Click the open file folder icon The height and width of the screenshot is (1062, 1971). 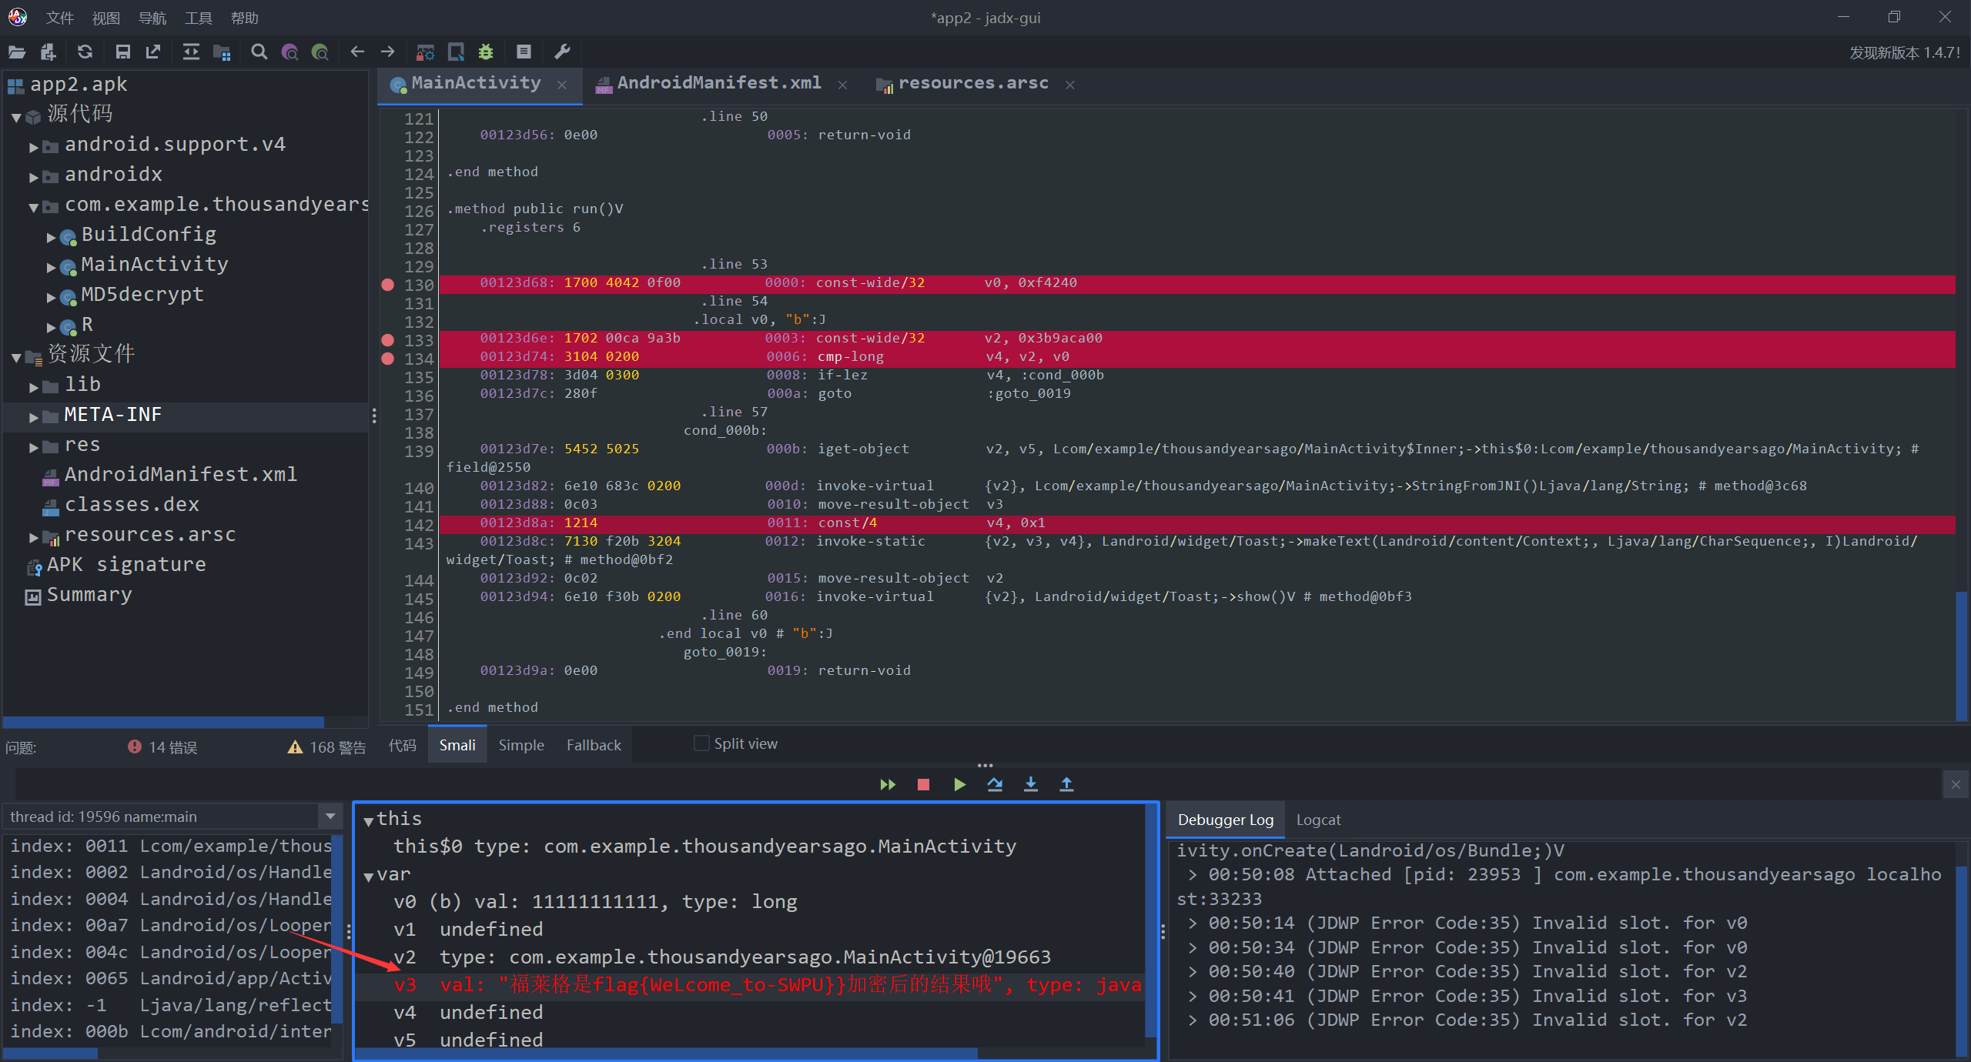click(x=17, y=52)
